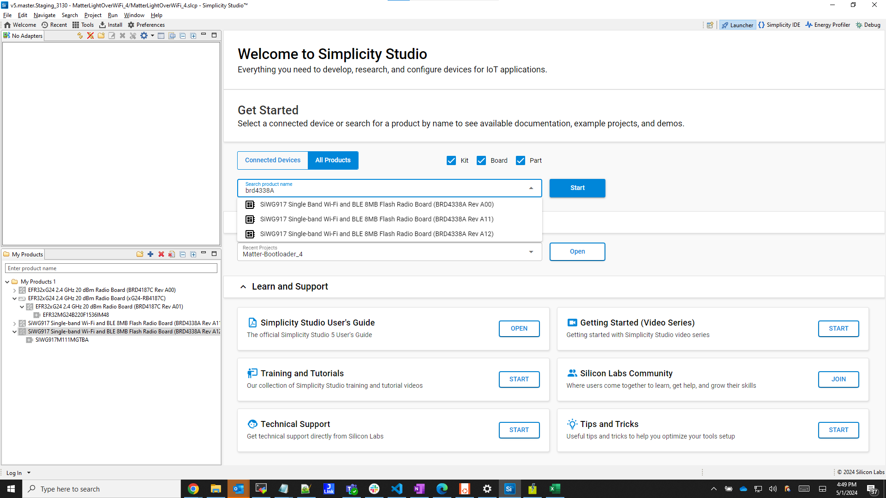Viewport: 886px width, 498px height.
Task: Click the blue gear settings icon in Adapters panel
Action: (x=144, y=36)
